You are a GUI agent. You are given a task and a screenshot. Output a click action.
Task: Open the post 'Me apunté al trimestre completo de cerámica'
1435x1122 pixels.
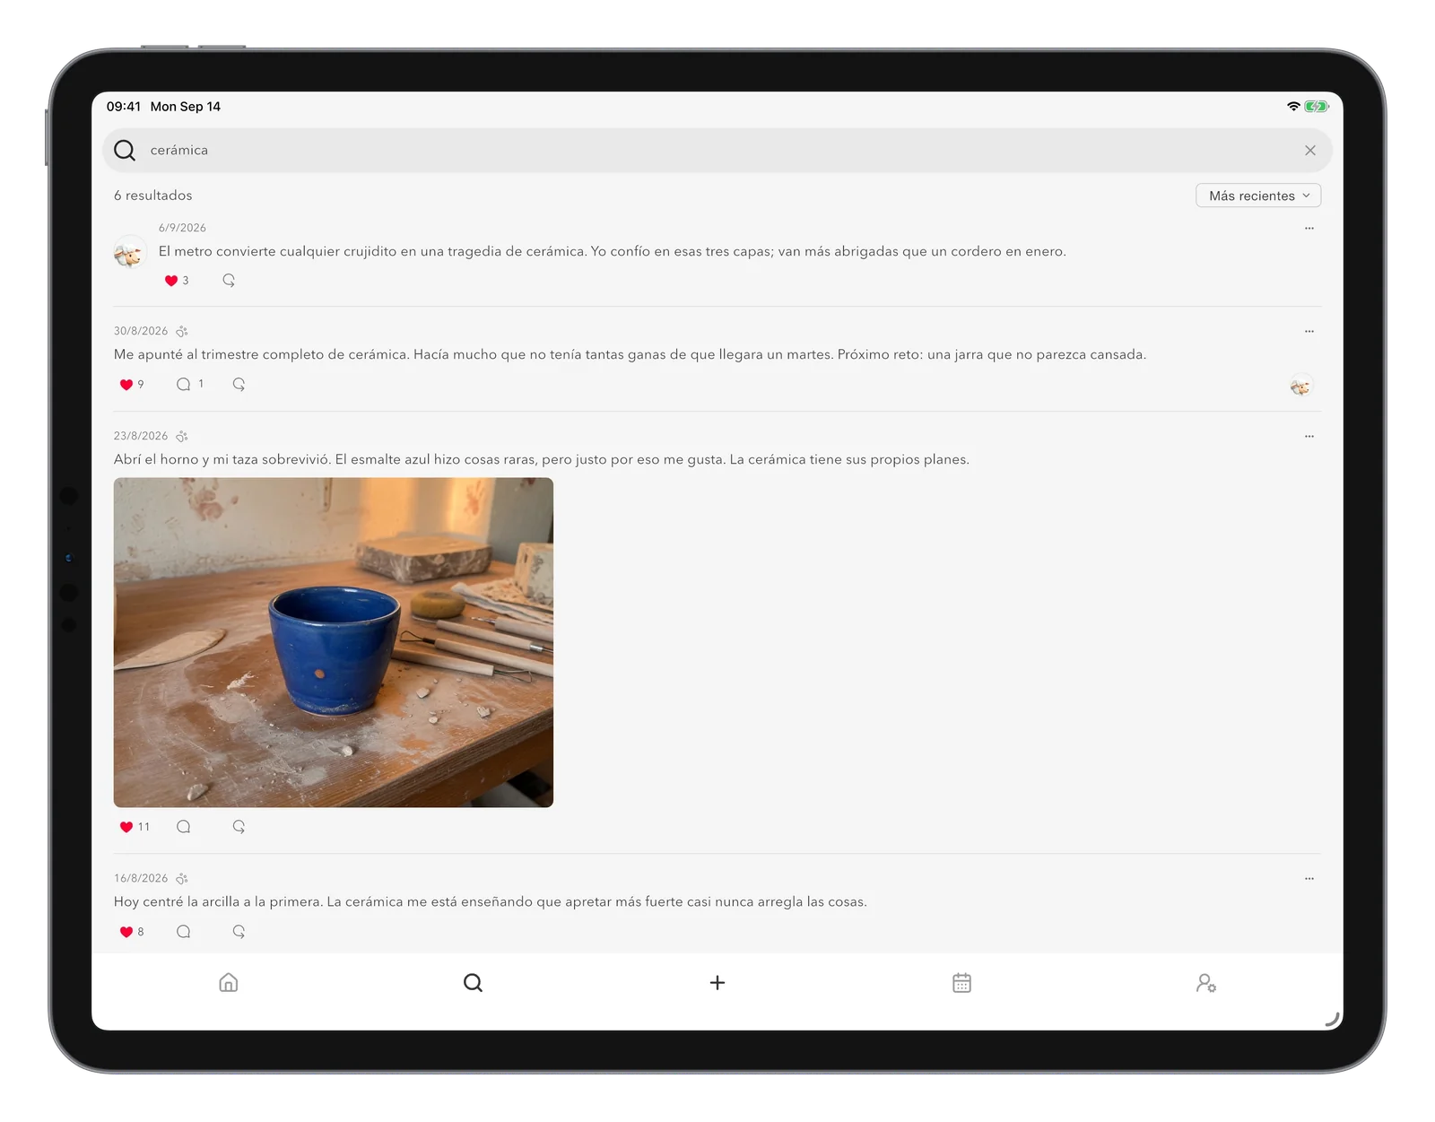tap(630, 355)
